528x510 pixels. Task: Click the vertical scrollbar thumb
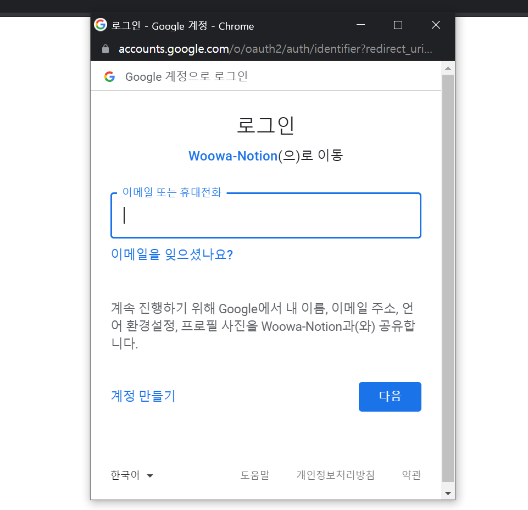pyautogui.click(x=448, y=279)
